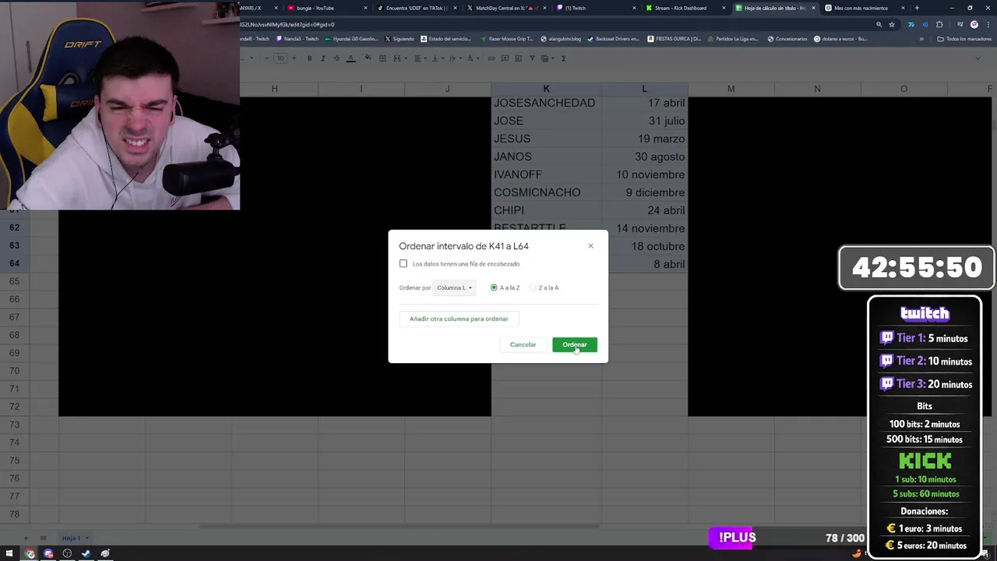Toggle bold formatting in the toolbar

pos(309,58)
